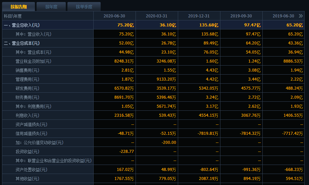
Task: Select row 其中：利息费用(元)
Action: 153,106
